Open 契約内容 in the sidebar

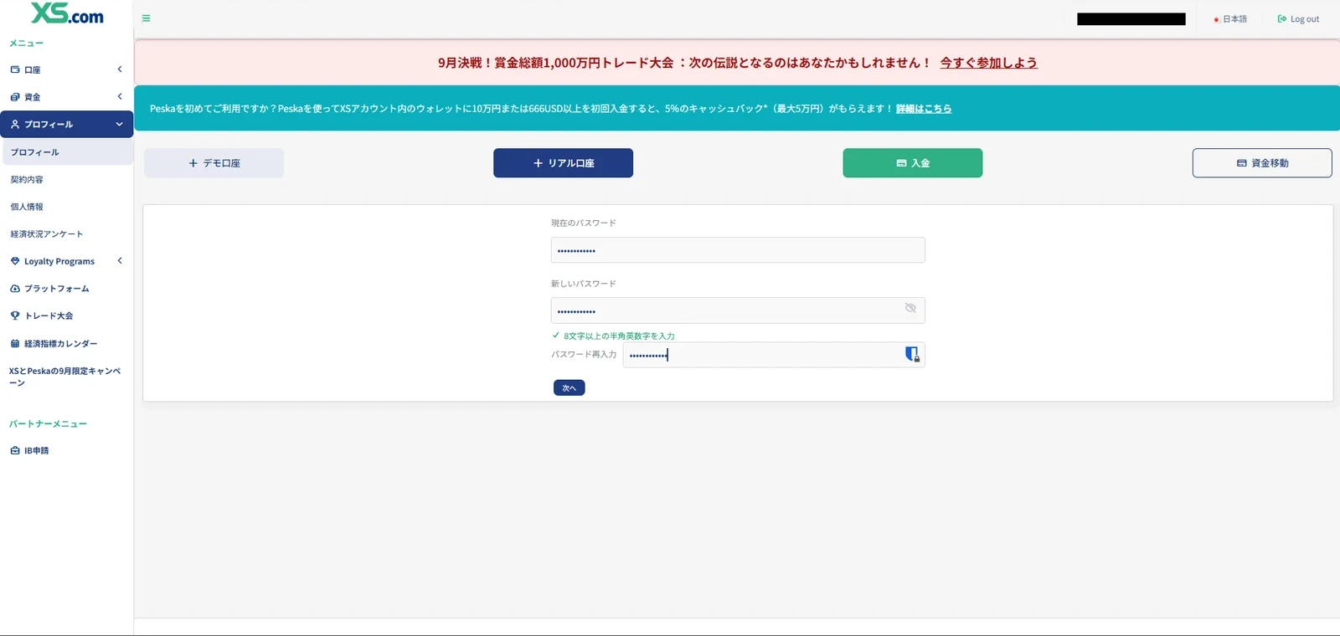27,180
